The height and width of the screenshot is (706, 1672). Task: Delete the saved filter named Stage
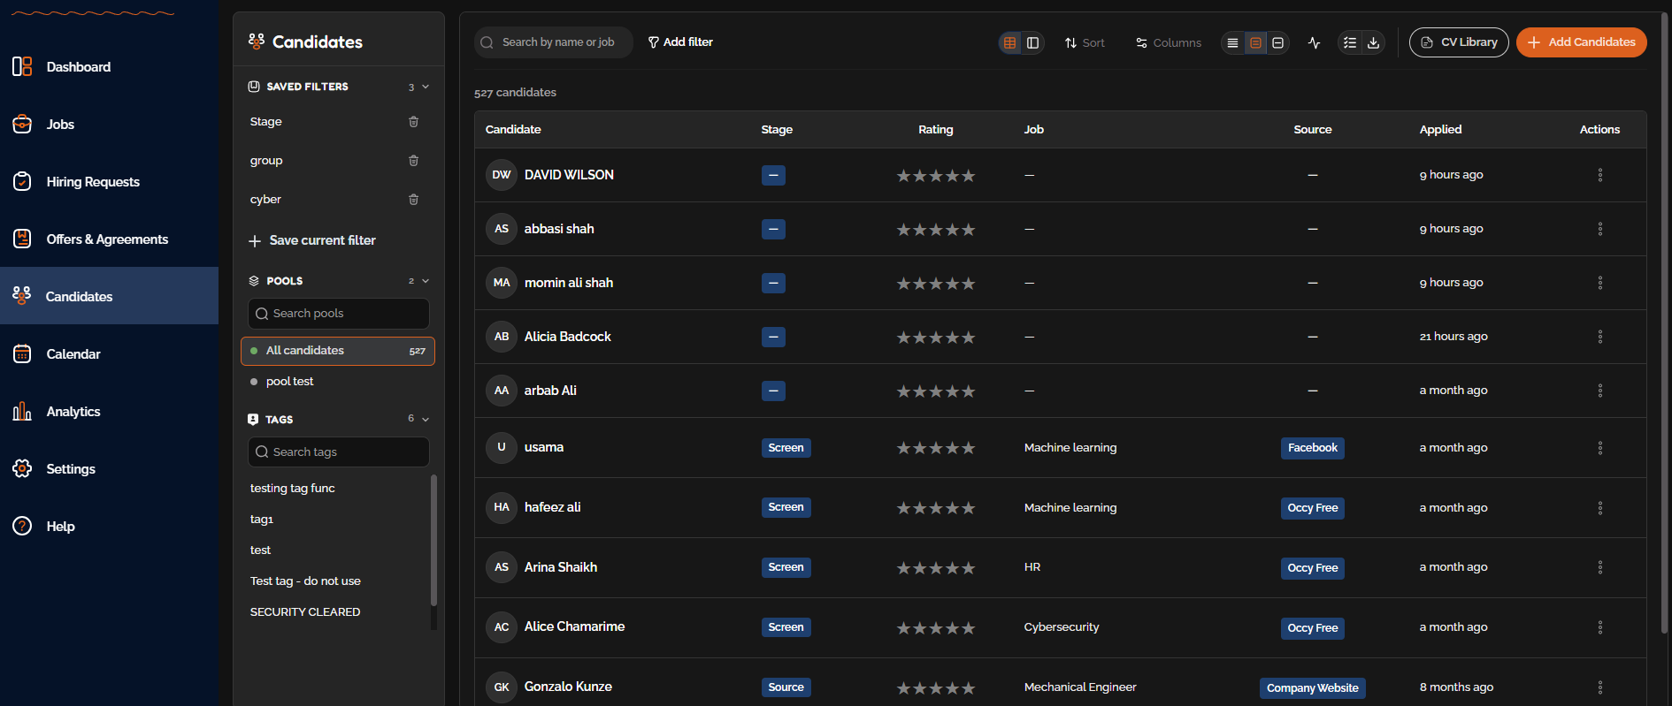(413, 122)
